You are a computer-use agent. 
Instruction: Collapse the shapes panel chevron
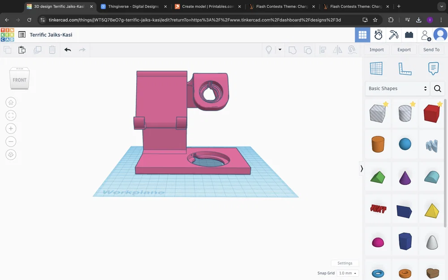tap(362, 168)
